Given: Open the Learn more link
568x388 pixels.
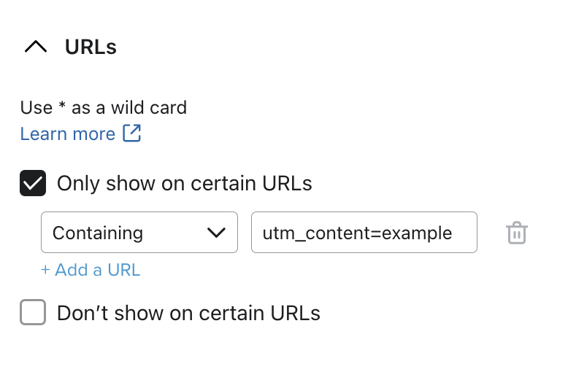Looking at the screenshot, I should click(68, 134).
